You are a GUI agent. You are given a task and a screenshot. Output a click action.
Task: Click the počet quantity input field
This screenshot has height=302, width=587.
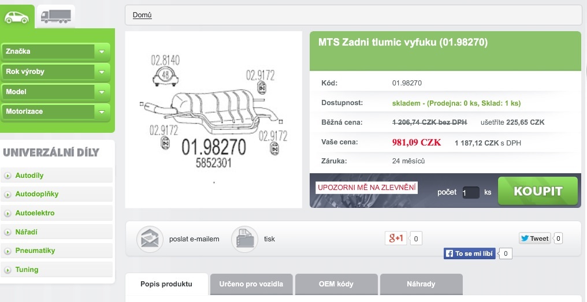pos(470,192)
